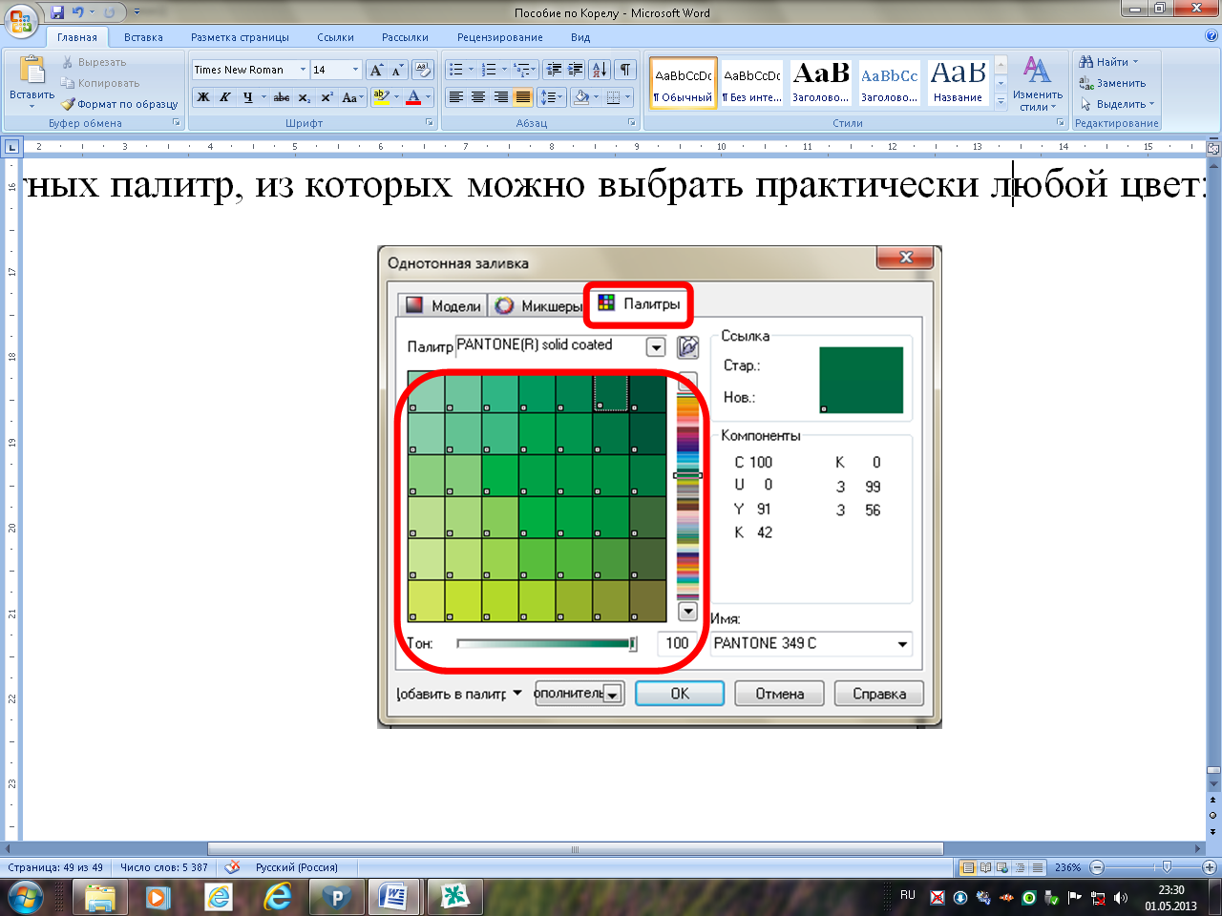Click the paragraph shading paint bucket
The width and height of the screenshot is (1222, 916).
pos(580,97)
